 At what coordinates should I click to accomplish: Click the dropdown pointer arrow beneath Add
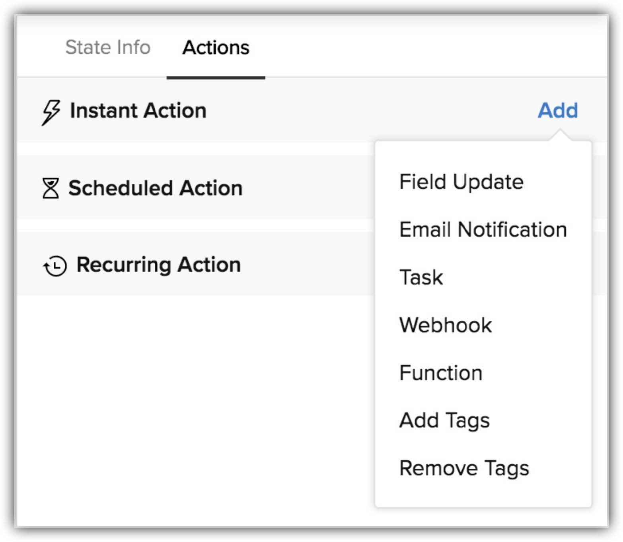point(560,135)
